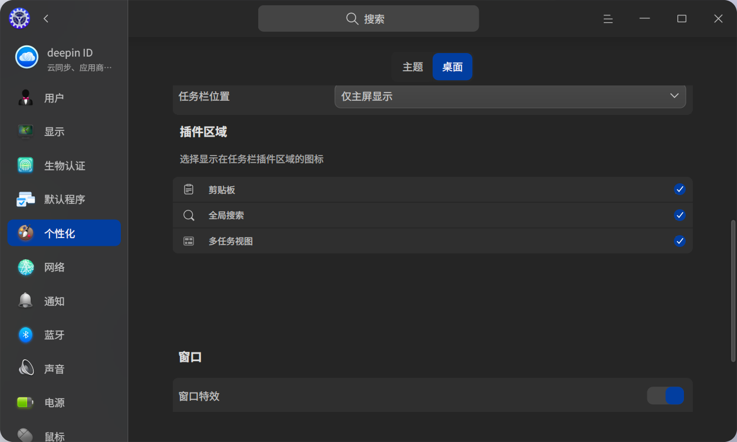Open 声音 sound settings
Image resolution: width=737 pixels, height=442 pixels.
[x=64, y=369]
